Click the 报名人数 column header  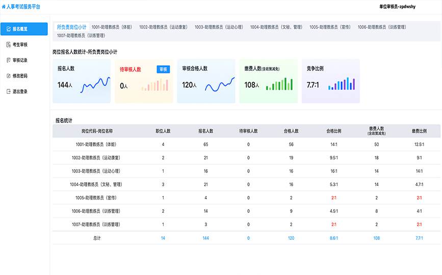pyautogui.click(x=205, y=131)
